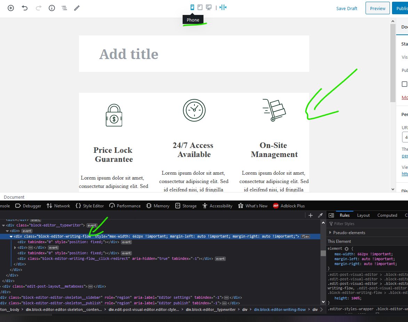
Task: Click markup scrollbar up arrow
Action: tap(323, 223)
